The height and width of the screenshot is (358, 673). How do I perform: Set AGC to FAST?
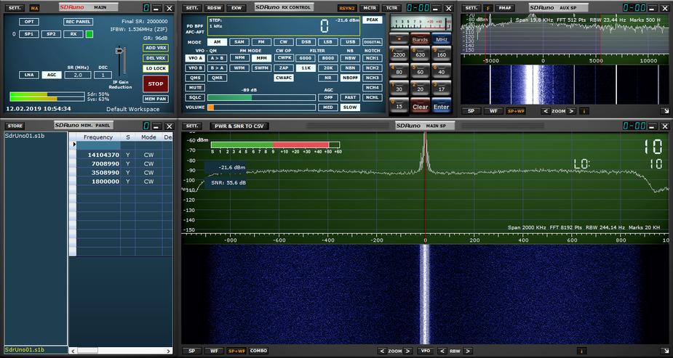(350, 97)
